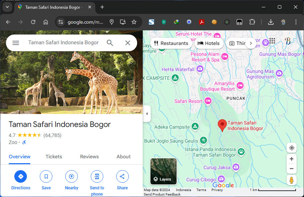The image size is (304, 197).
Task: Select the Amaryllis Boutique Resort marker
Action: click(240, 85)
